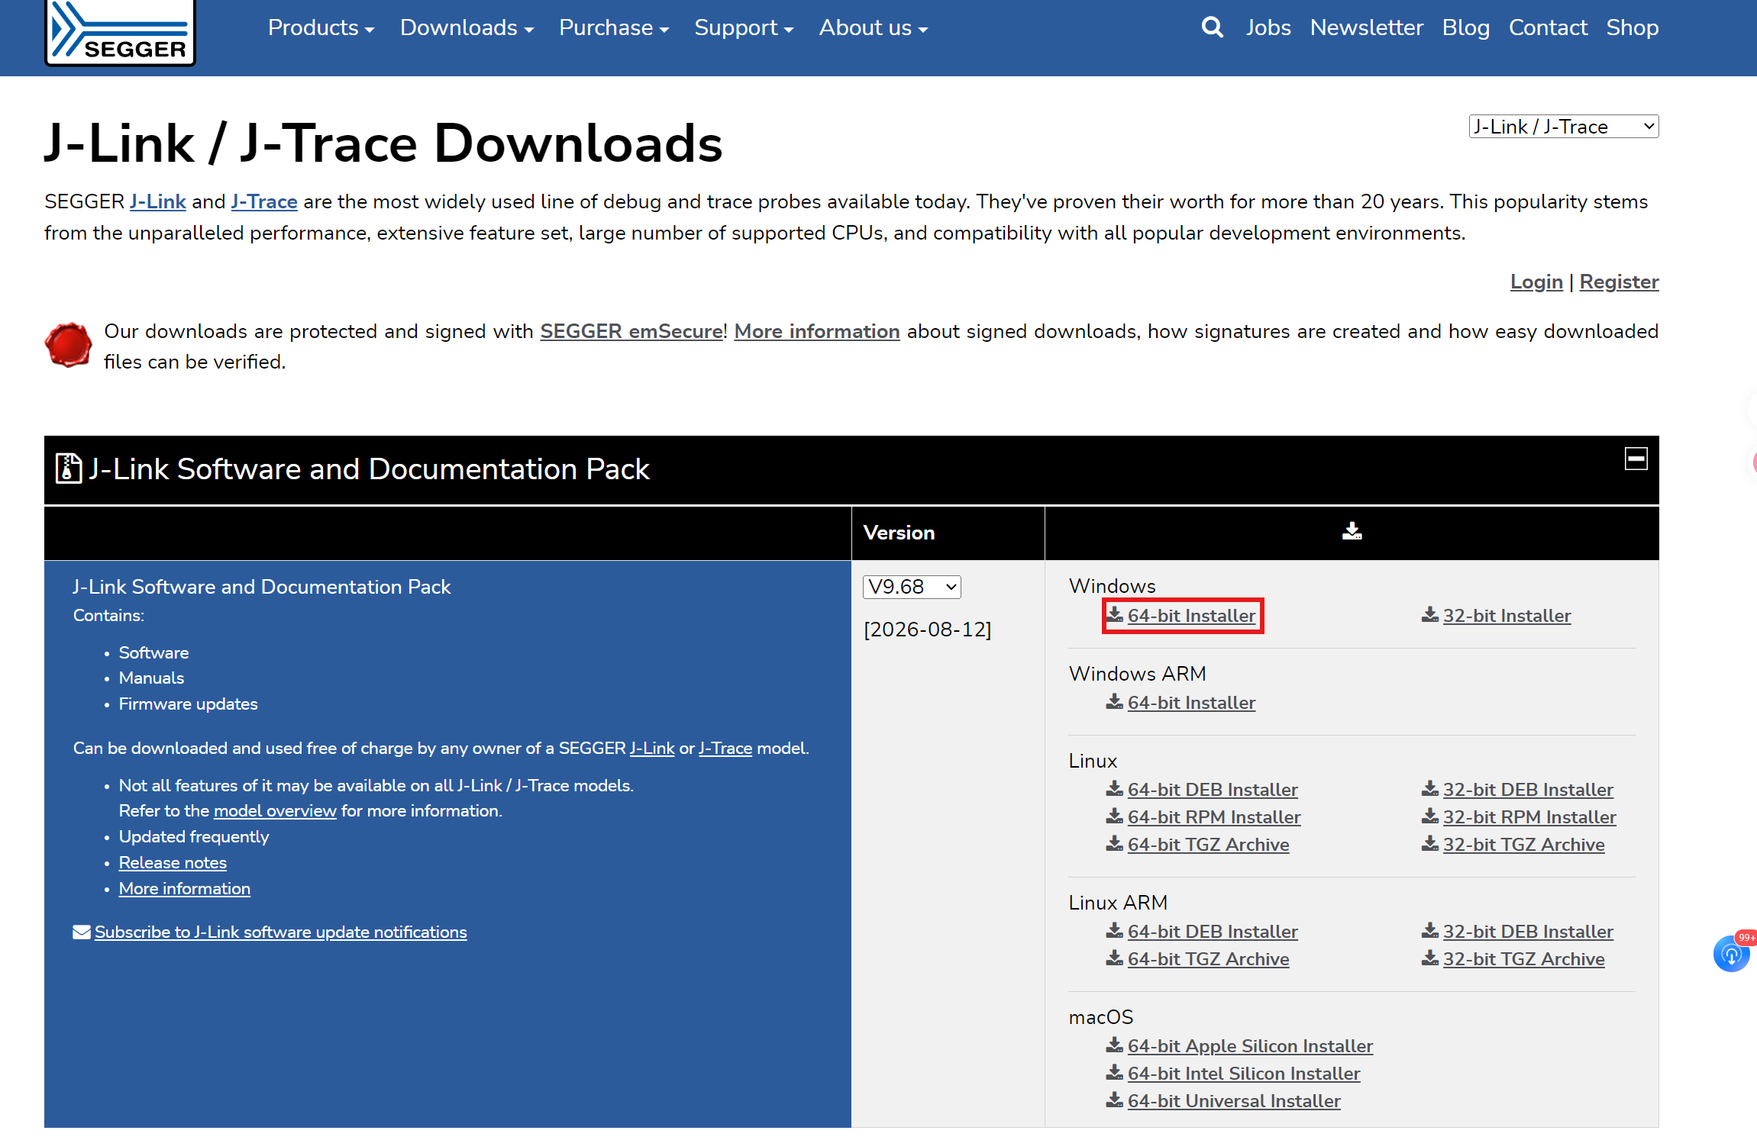Open the Release notes link

[x=173, y=862]
